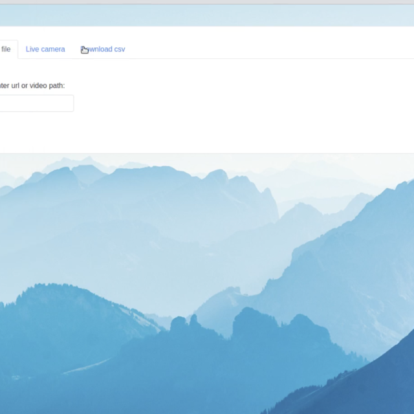Open the Download csv tab
The height and width of the screenshot is (414, 414).
103,49
